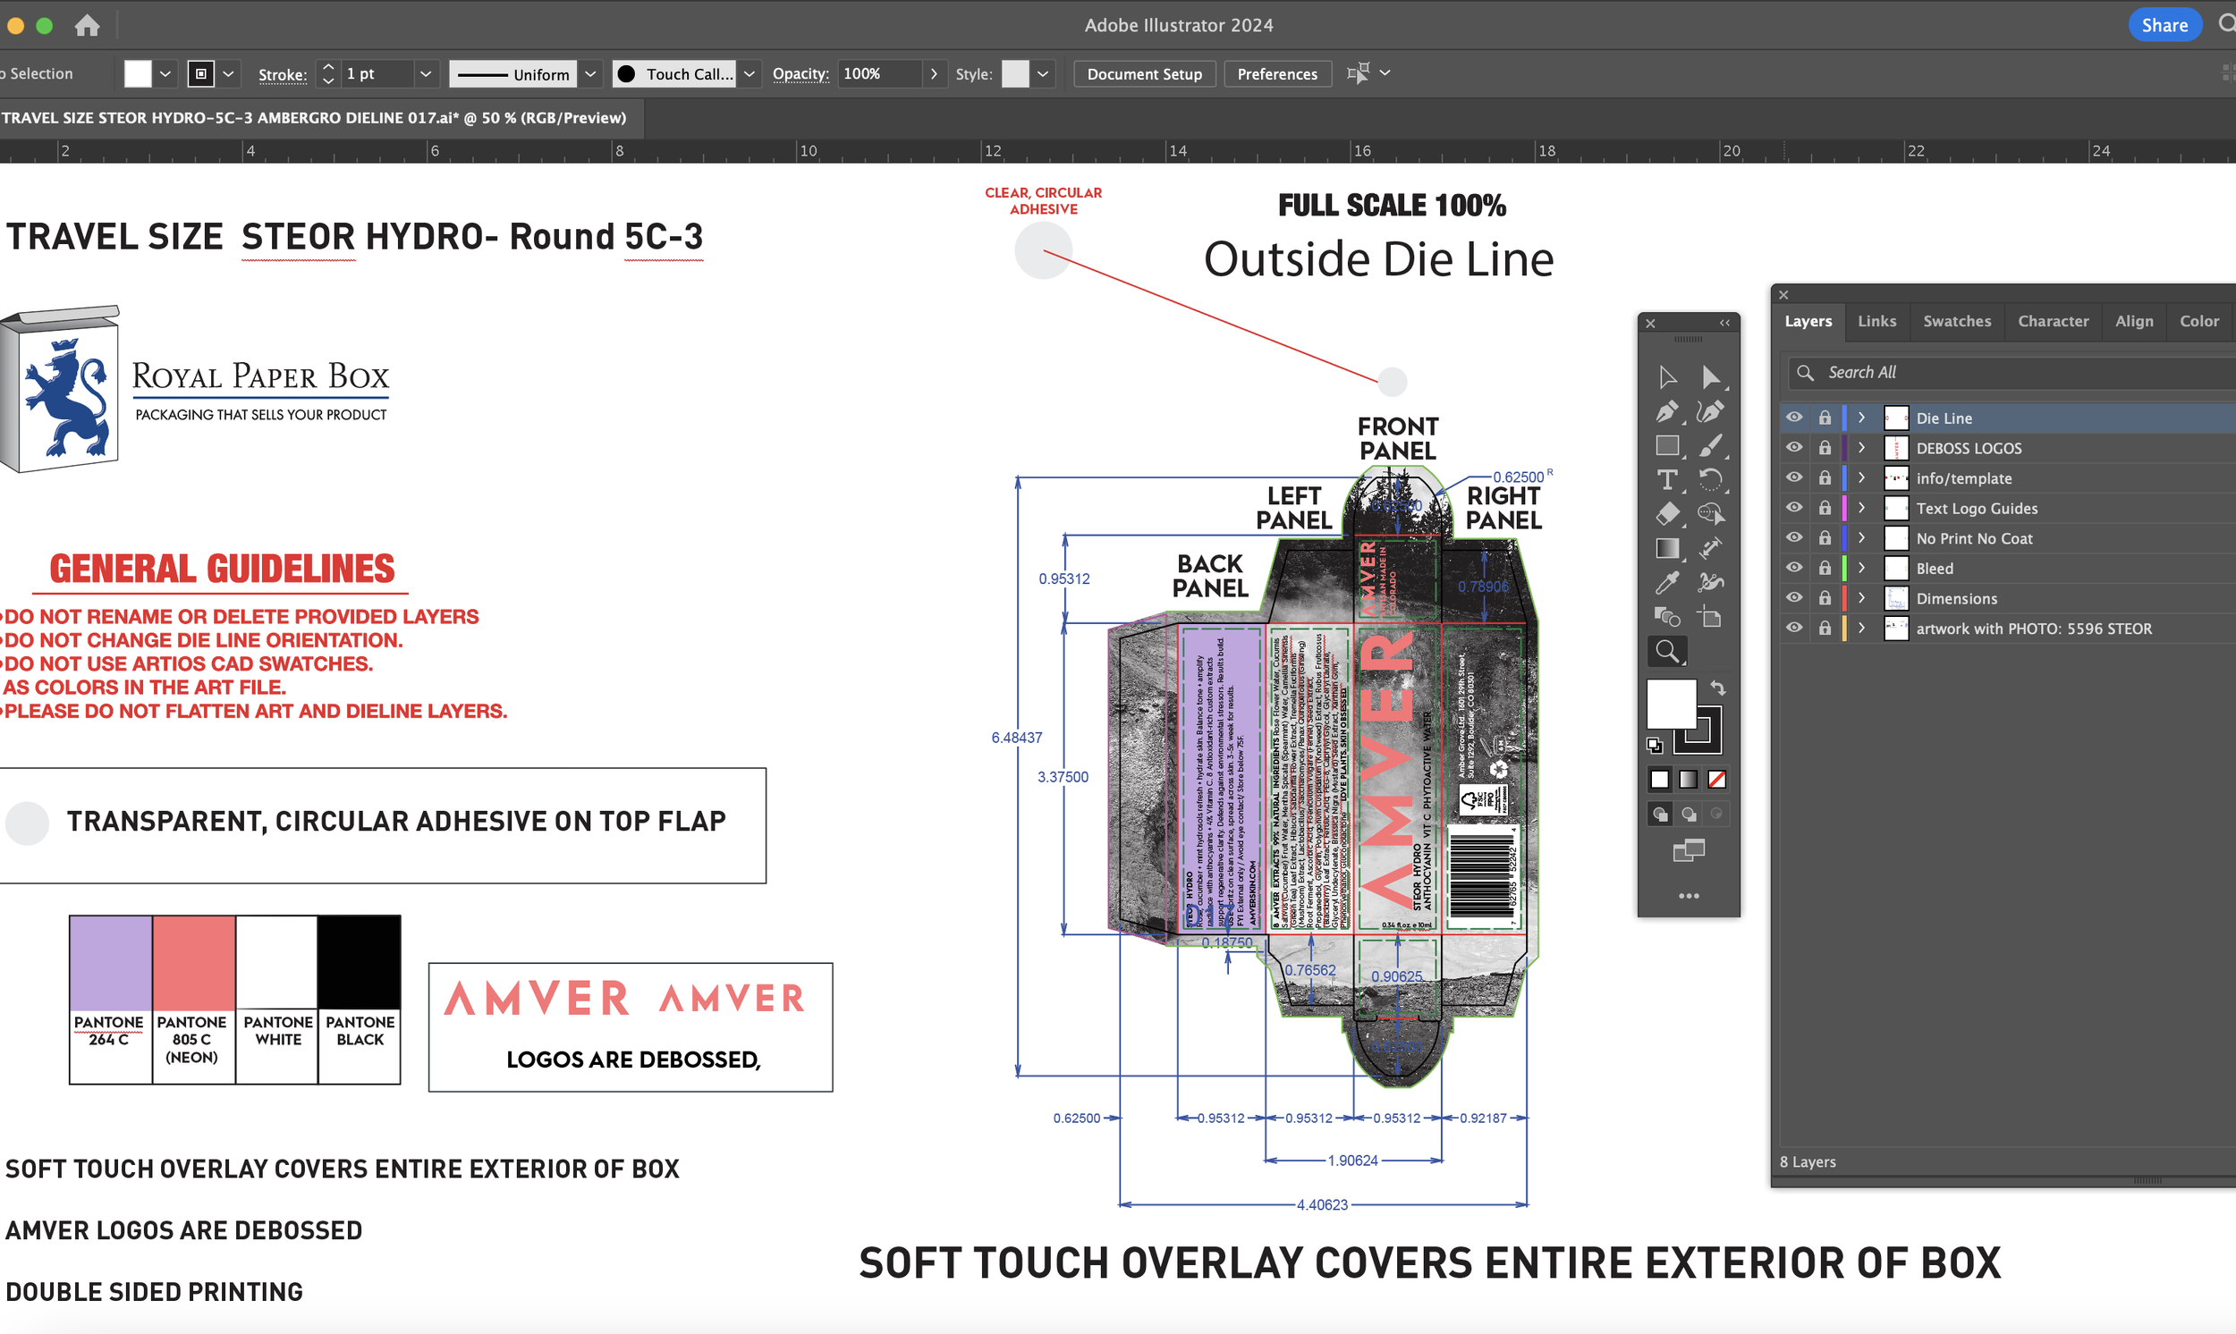The image size is (2236, 1334).
Task: Expand the Bleed layer contents
Action: pyautogui.click(x=1862, y=568)
